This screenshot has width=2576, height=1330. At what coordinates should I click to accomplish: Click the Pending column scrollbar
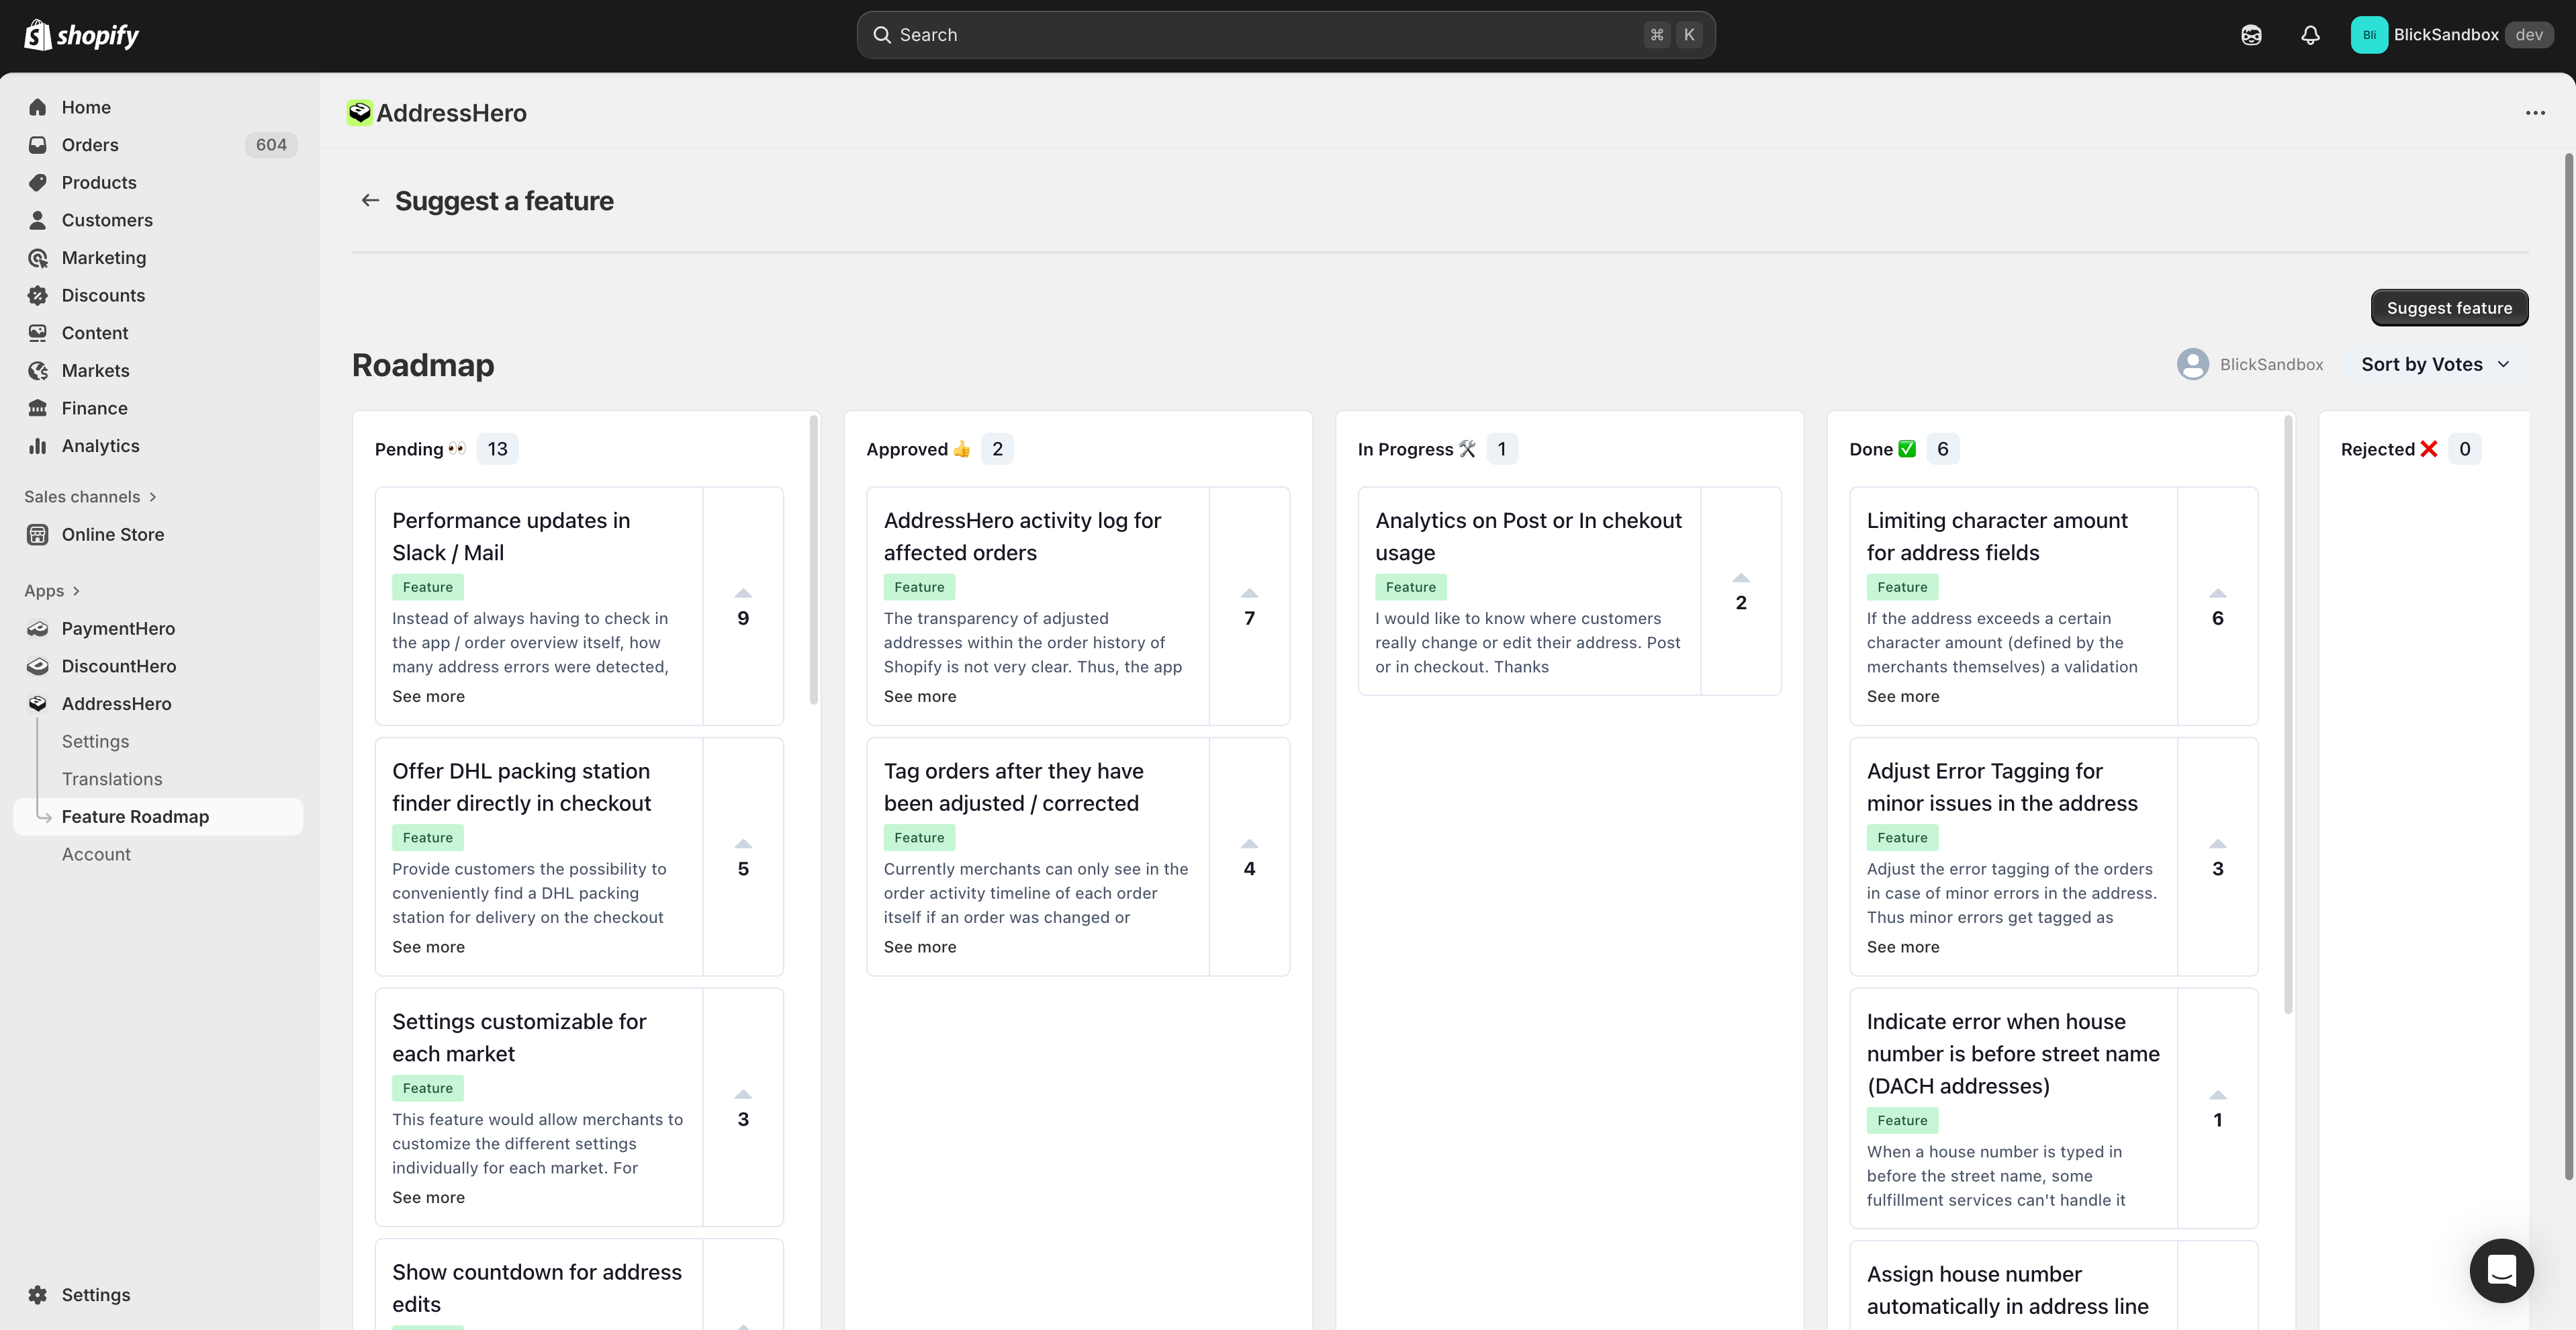[814, 560]
